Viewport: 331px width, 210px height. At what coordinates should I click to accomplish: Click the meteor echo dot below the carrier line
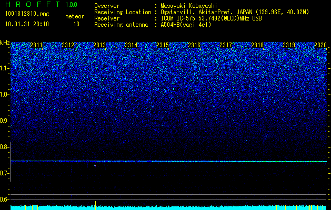click(x=95, y=165)
